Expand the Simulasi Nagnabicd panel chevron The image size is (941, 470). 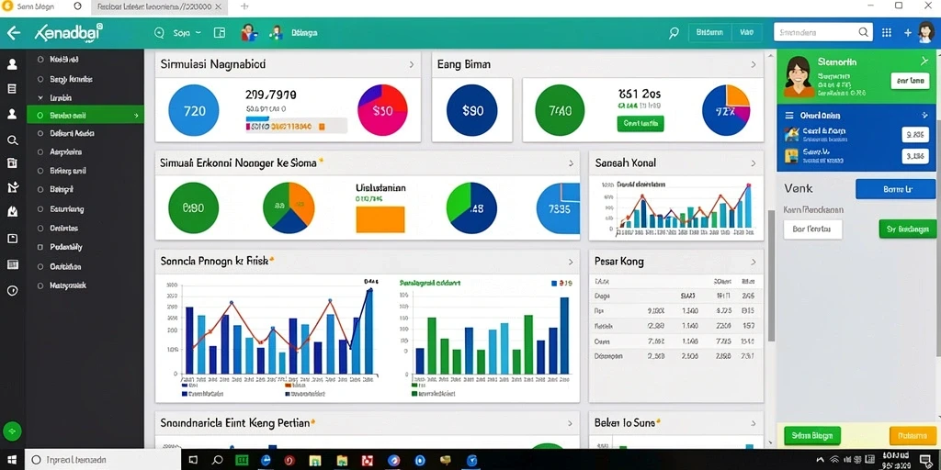[411, 64]
